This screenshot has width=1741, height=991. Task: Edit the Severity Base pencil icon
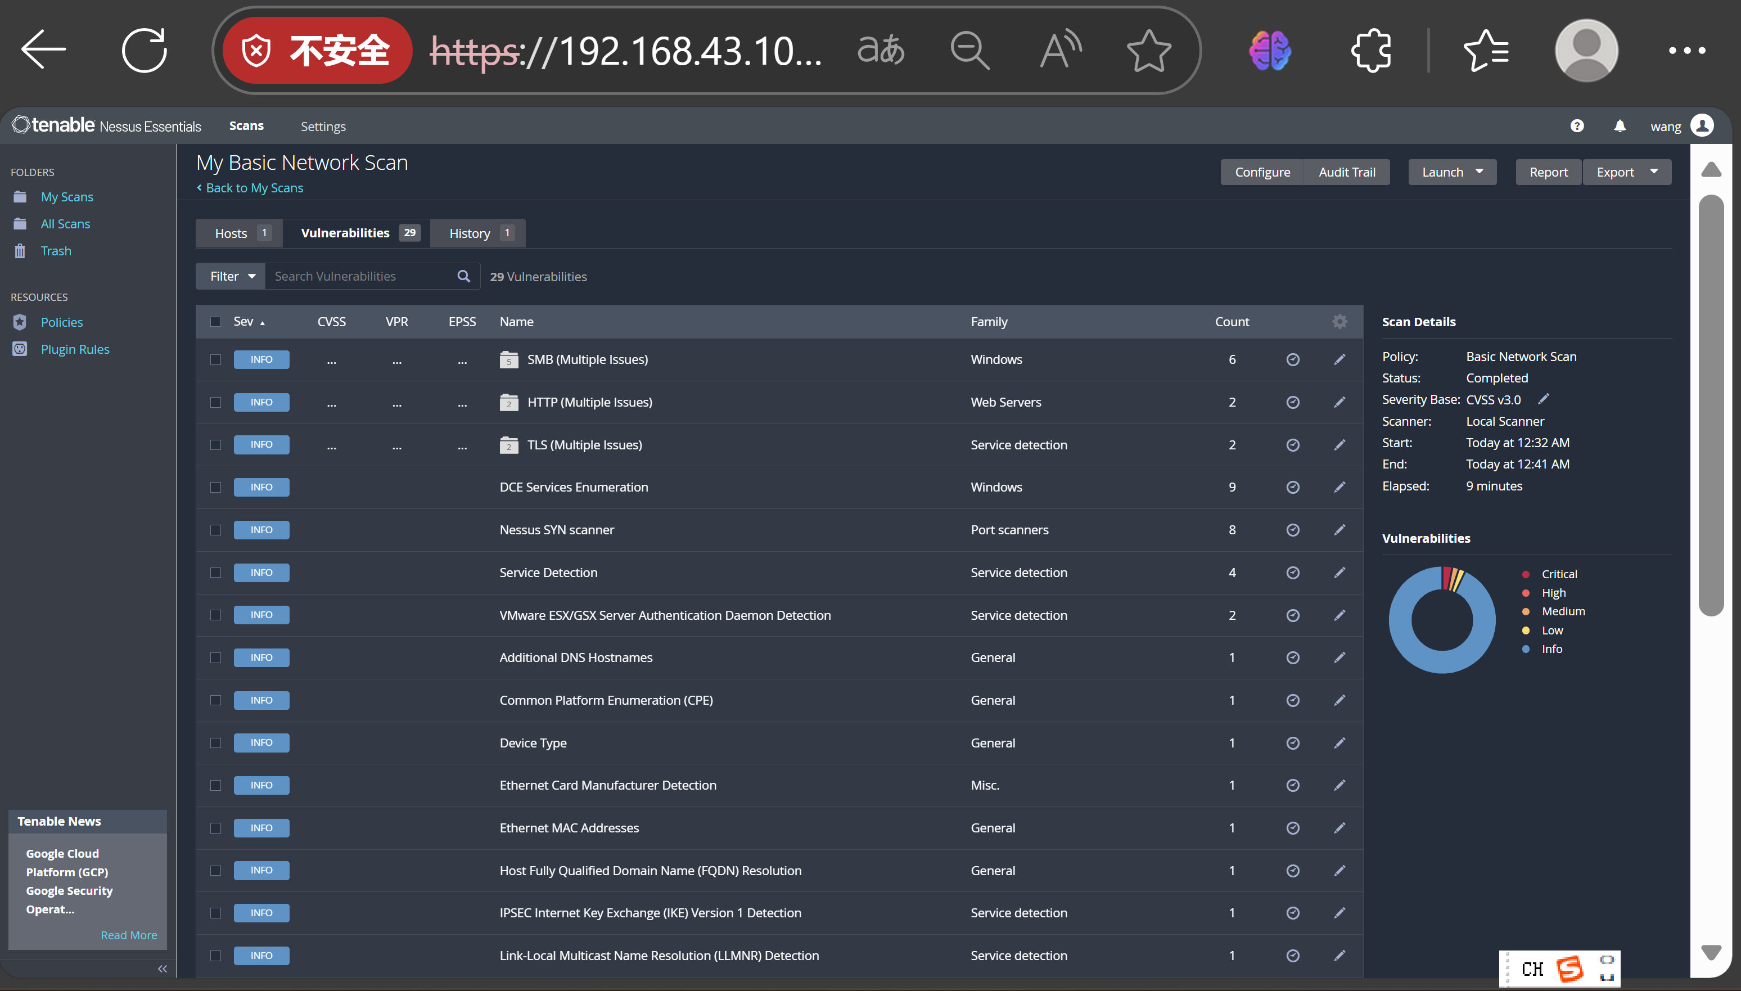(x=1543, y=399)
